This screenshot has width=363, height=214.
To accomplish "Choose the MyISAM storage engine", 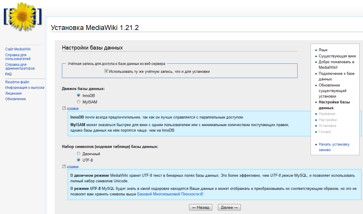I will (x=79, y=102).
